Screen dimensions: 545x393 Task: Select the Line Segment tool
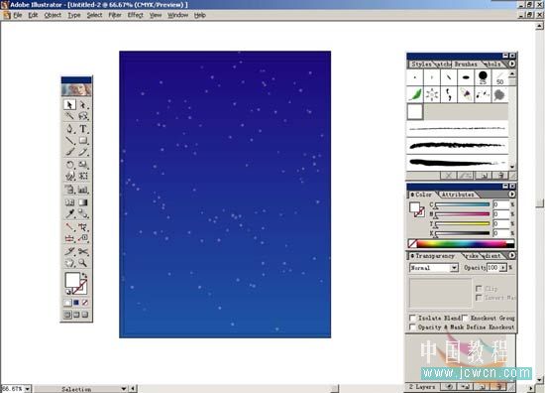pyautogui.click(x=69, y=140)
